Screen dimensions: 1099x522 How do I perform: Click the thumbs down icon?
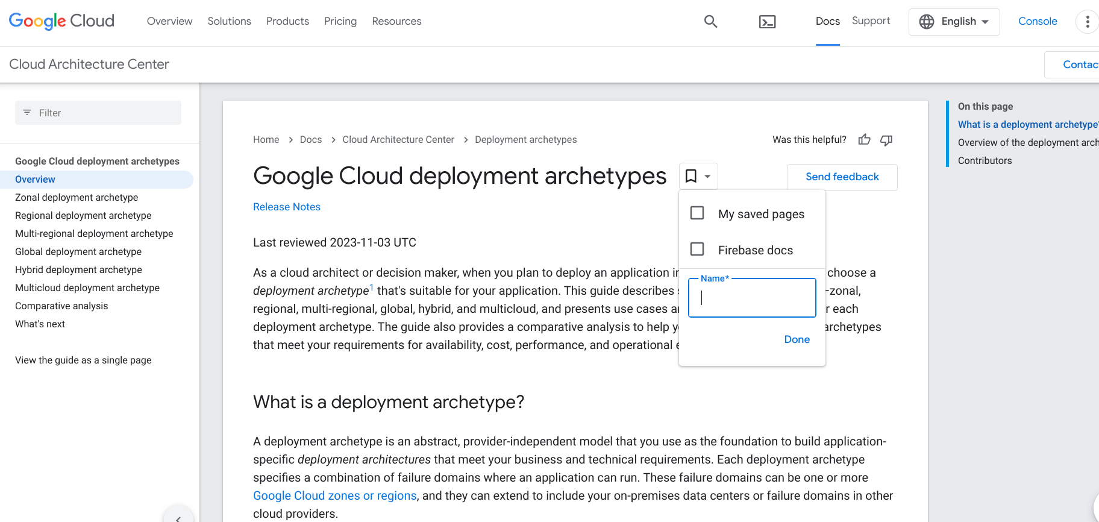click(886, 140)
